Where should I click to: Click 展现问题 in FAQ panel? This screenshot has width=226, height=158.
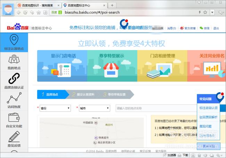pyautogui.click(x=205, y=126)
